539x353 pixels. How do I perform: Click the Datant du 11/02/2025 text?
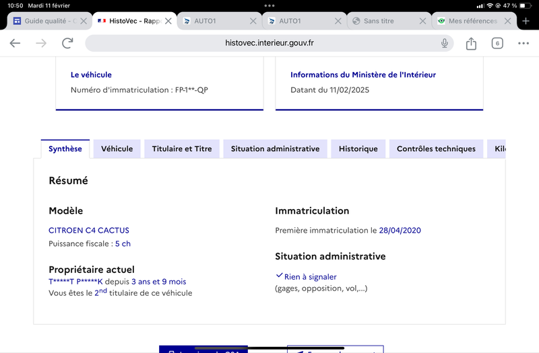pos(329,90)
